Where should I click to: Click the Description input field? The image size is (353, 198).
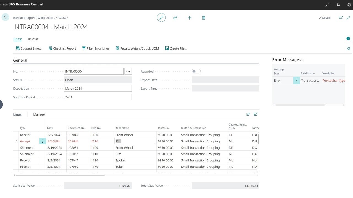click(98, 89)
